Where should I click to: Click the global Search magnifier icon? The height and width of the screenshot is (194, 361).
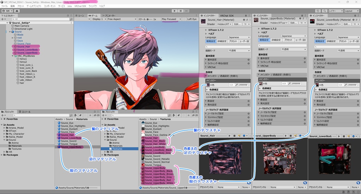(x=324, y=11)
